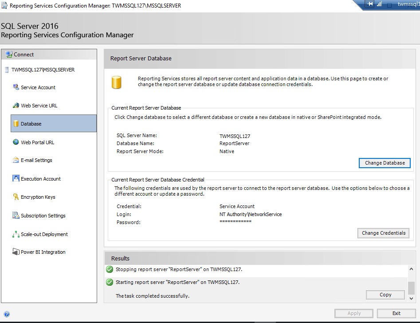Click Database Name value ReportServer
This screenshot has width=420, height=323.
234,143
